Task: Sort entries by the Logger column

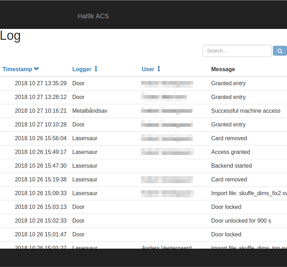Action: (x=82, y=69)
